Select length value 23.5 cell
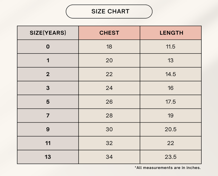The image size is (218, 176). tap(171, 157)
